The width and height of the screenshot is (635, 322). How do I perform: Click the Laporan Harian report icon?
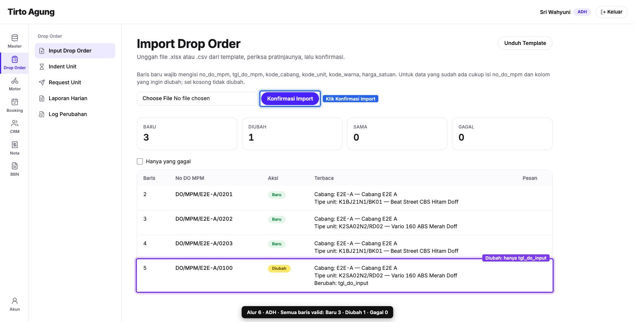[42, 98]
